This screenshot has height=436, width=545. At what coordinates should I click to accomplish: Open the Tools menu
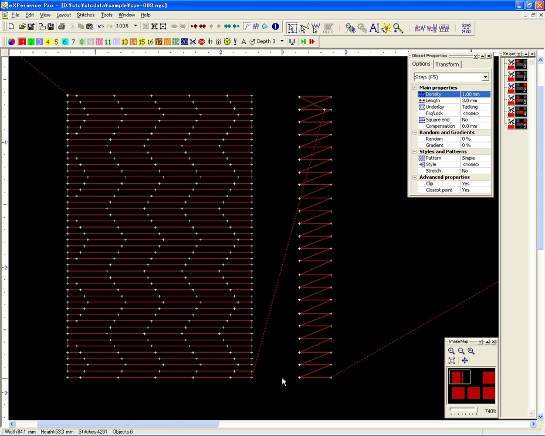coord(106,15)
